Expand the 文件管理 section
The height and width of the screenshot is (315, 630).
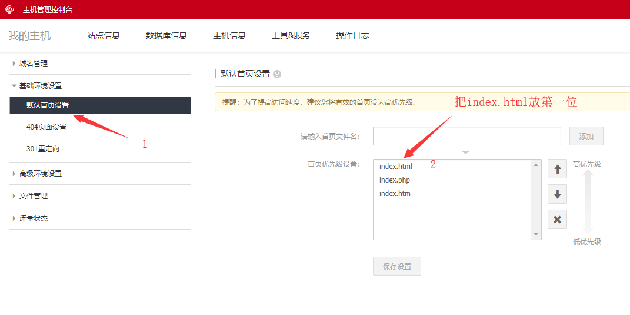(x=34, y=196)
